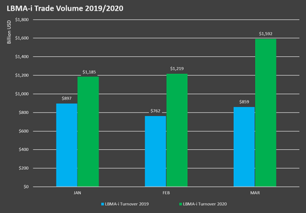Click the $1,600 y-axis tick label
This screenshot has height=213, width=306.
coord(22,38)
